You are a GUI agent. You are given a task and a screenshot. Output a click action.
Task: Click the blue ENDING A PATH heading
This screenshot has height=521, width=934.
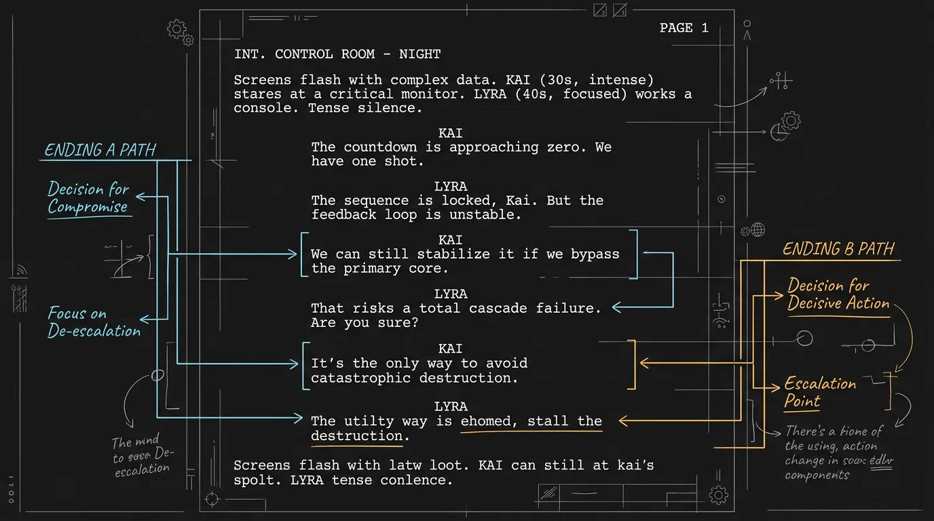[100, 150]
